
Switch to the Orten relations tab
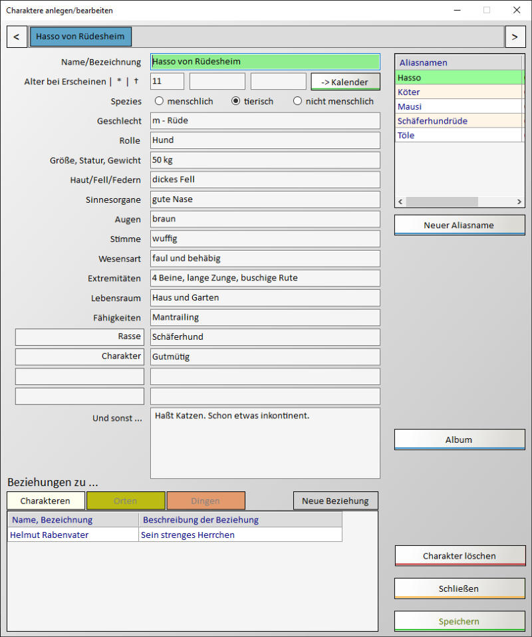pyautogui.click(x=126, y=501)
